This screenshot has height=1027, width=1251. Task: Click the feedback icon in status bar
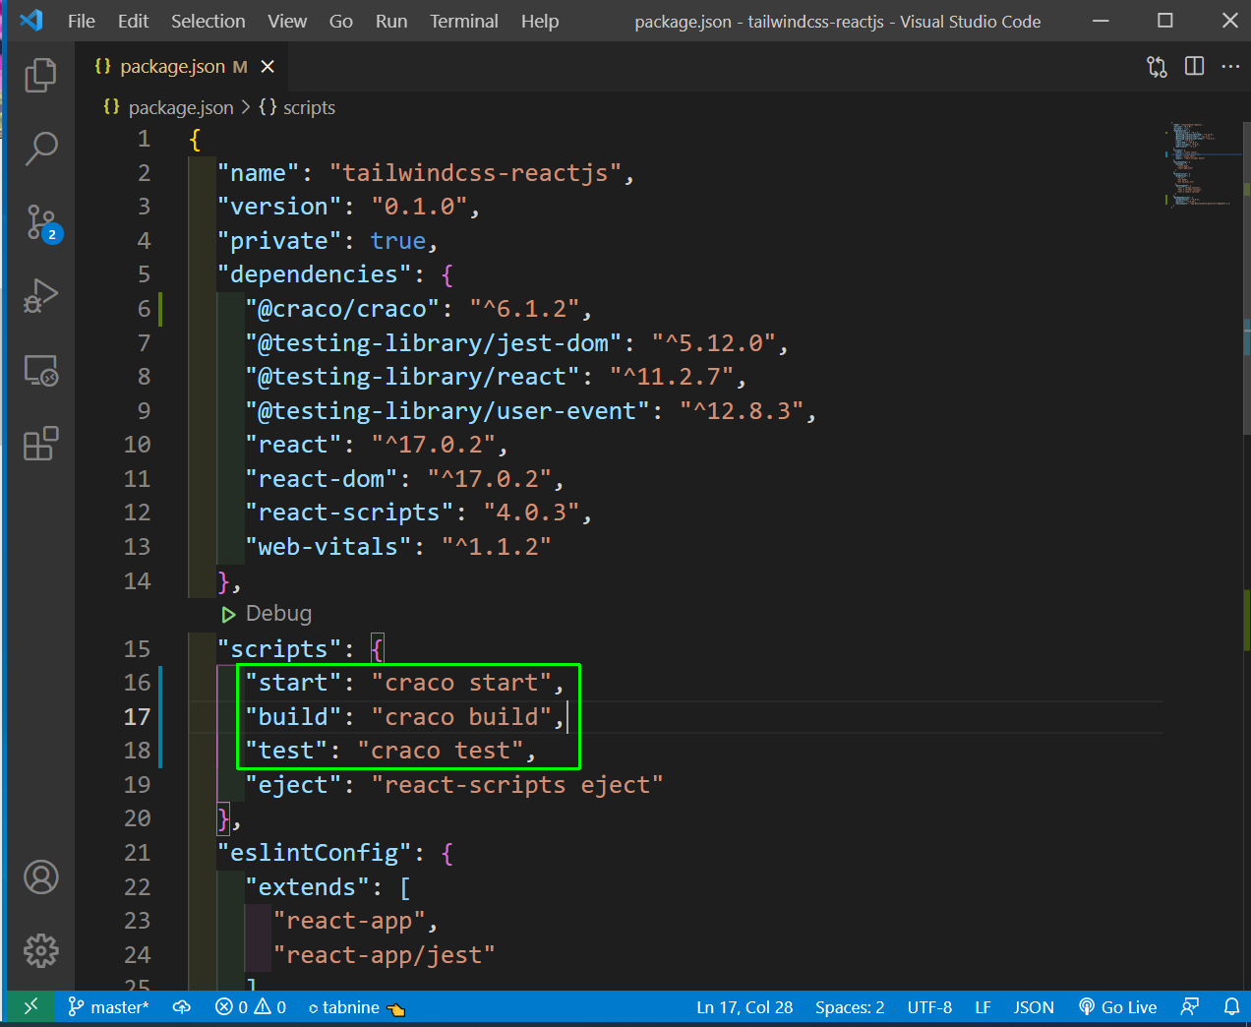1190,1007
